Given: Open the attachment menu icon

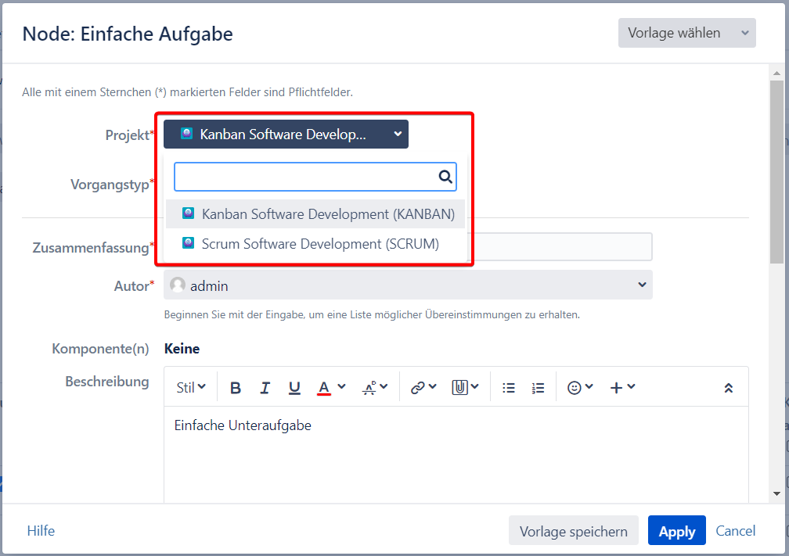Looking at the screenshot, I should point(465,388).
